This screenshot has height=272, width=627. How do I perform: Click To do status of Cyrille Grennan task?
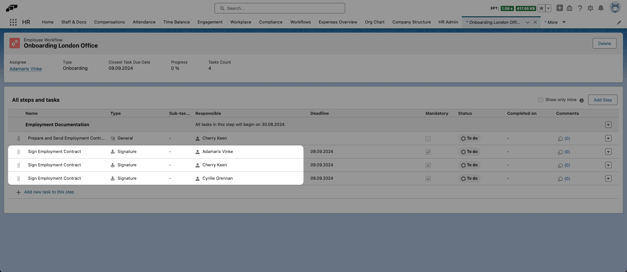pos(469,178)
